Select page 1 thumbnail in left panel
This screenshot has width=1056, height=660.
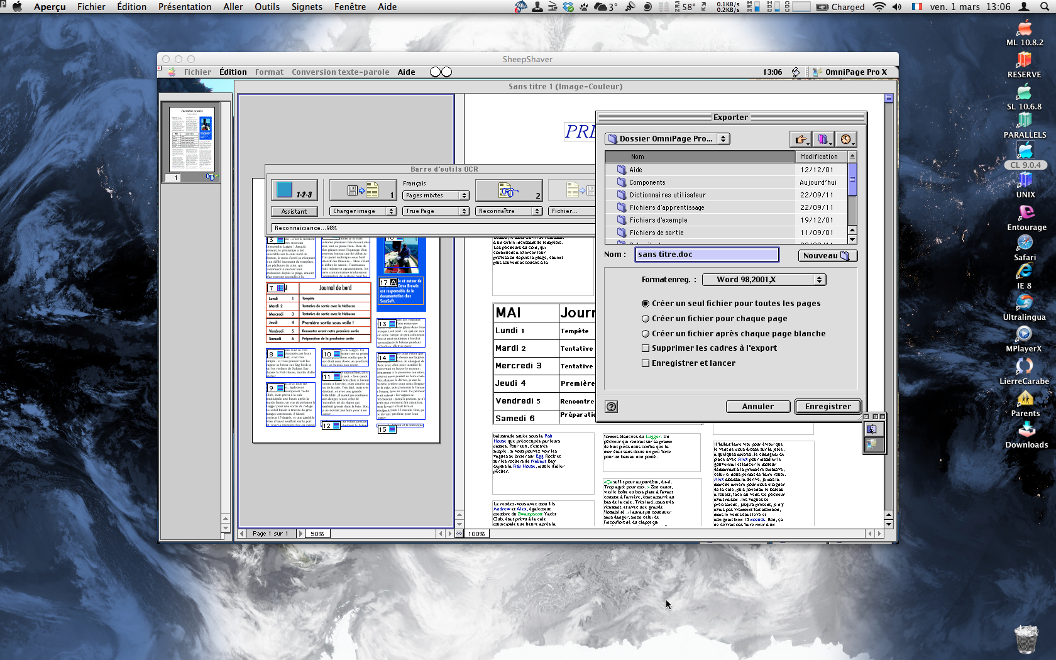pos(192,139)
